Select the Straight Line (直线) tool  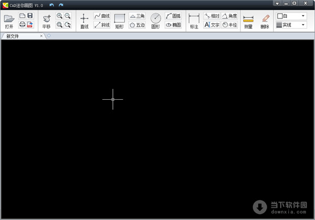click(x=84, y=20)
